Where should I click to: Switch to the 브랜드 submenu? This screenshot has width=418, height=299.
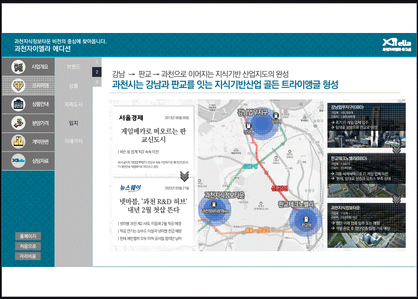[x=73, y=66]
